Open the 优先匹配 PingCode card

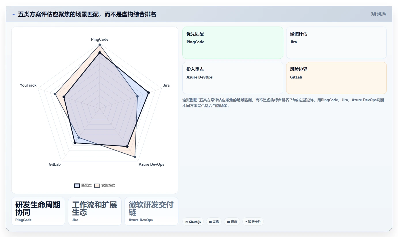click(x=233, y=43)
